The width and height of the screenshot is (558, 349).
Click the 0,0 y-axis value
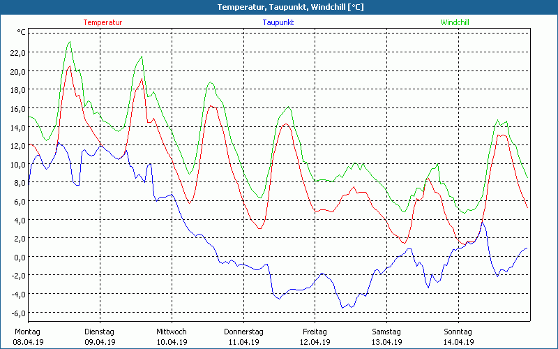(x=19, y=257)
